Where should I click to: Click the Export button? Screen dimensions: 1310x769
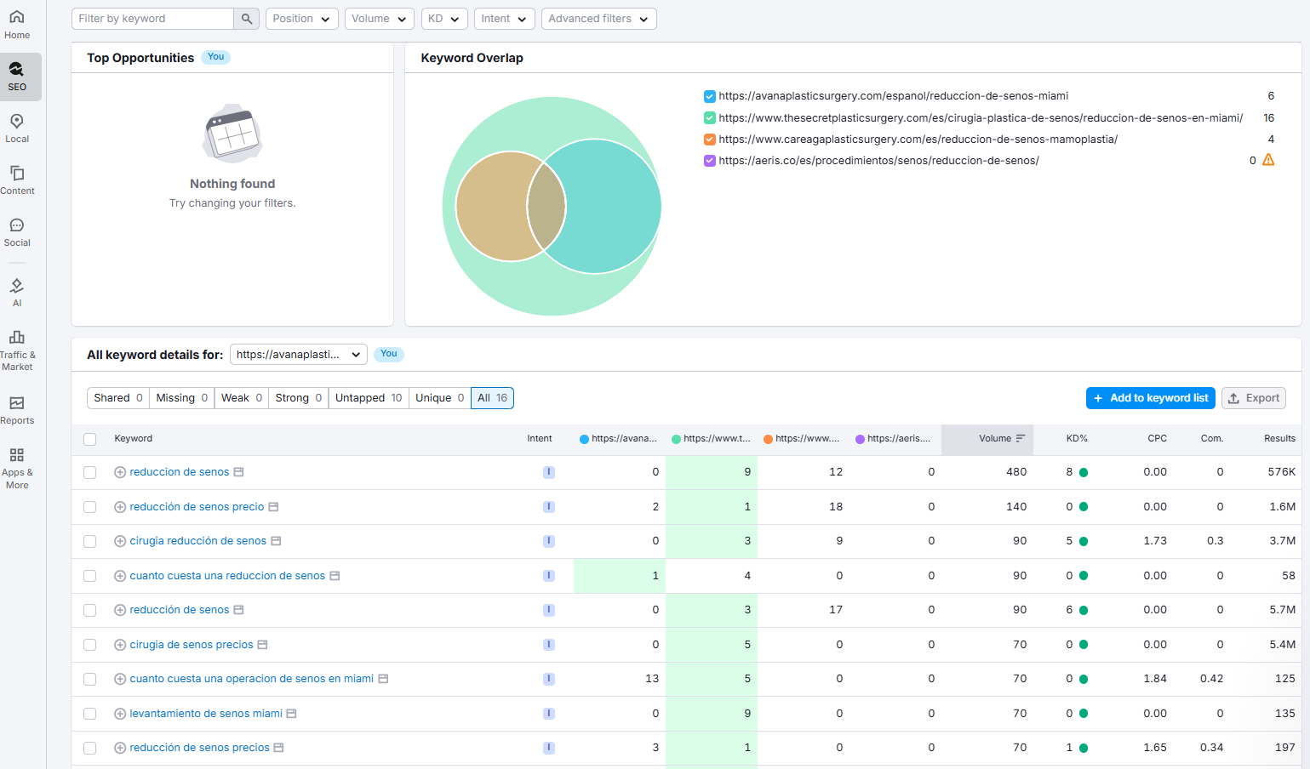click(x=1254, y=398)
